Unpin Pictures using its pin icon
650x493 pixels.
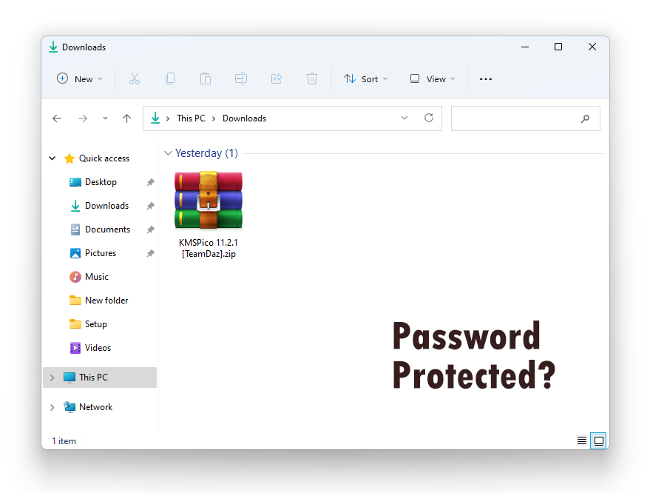(x=150, y=253)
